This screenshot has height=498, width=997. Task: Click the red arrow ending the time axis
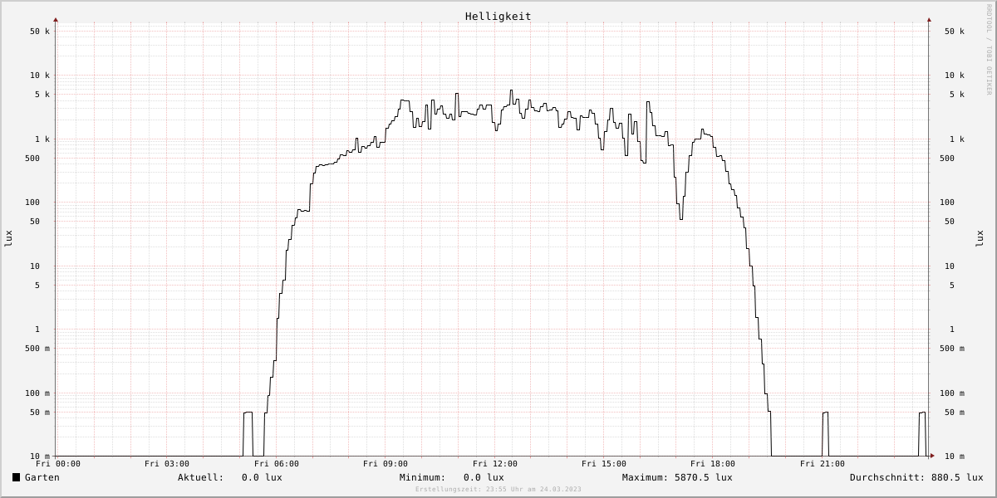coord(932,456)
